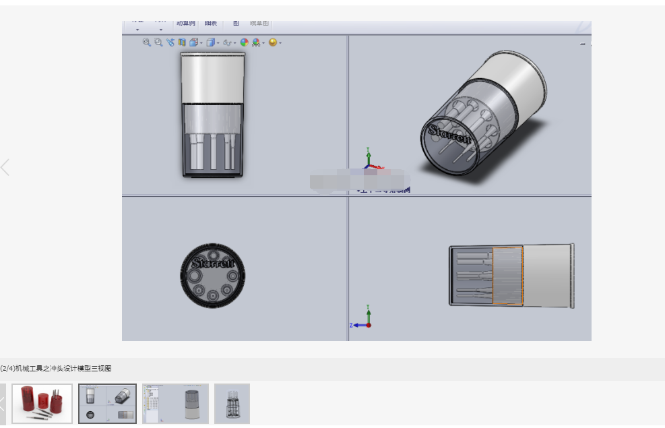
Task: Click the XYZ axis triad in the bottom-right viewport
Action: (361, 317)
